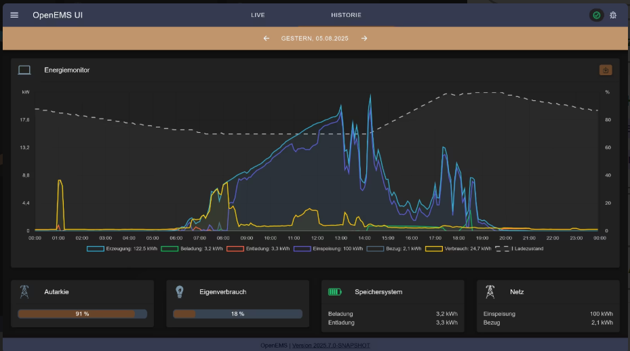Click Speichersystem Beladung 3,2 kWh value
Screen dimensions: 630x351
click(x=447, y=314)
